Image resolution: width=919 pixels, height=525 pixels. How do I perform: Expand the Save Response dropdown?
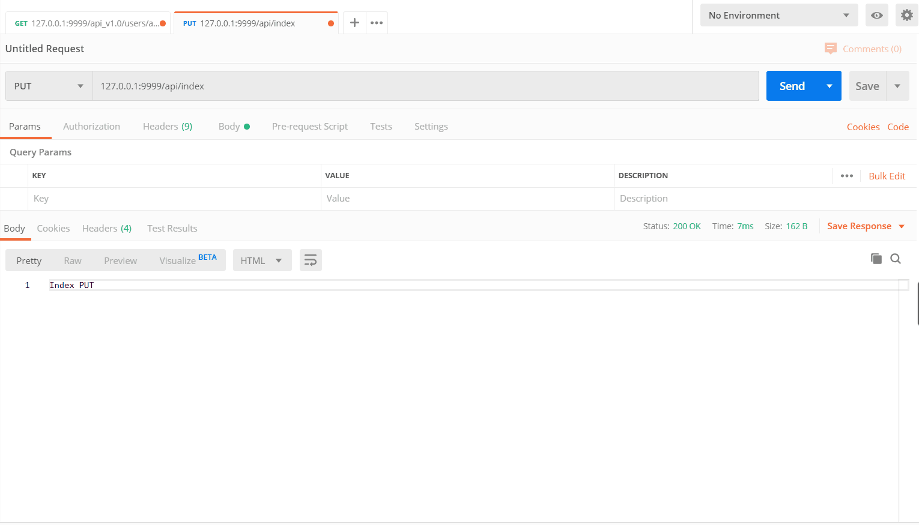tap(902, 226)
